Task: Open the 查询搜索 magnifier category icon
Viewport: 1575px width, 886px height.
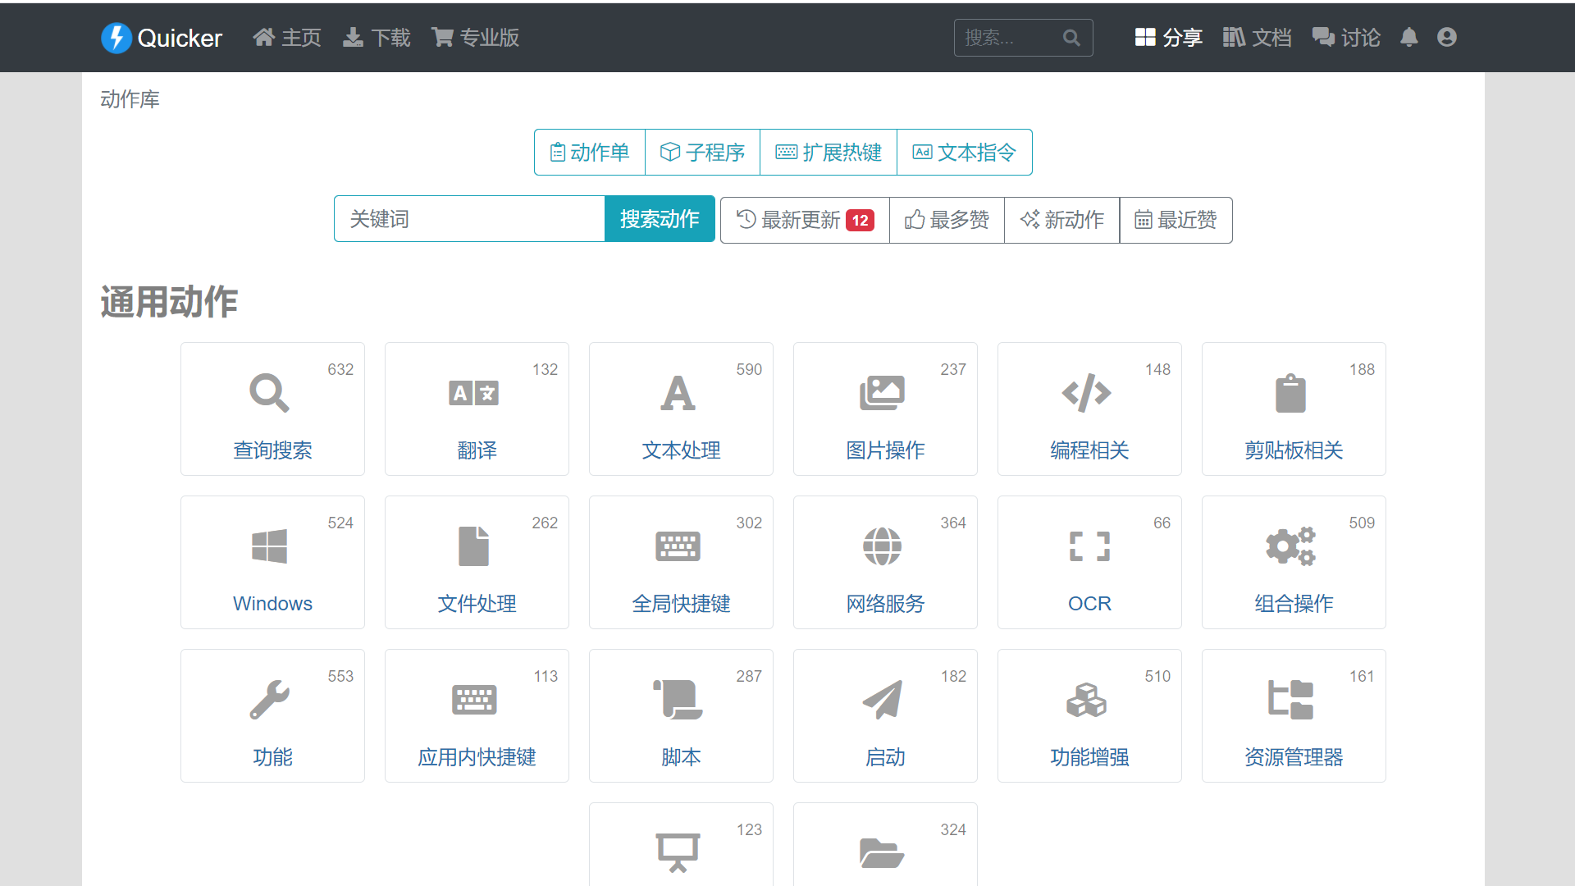Action: [x=269, y=393]
